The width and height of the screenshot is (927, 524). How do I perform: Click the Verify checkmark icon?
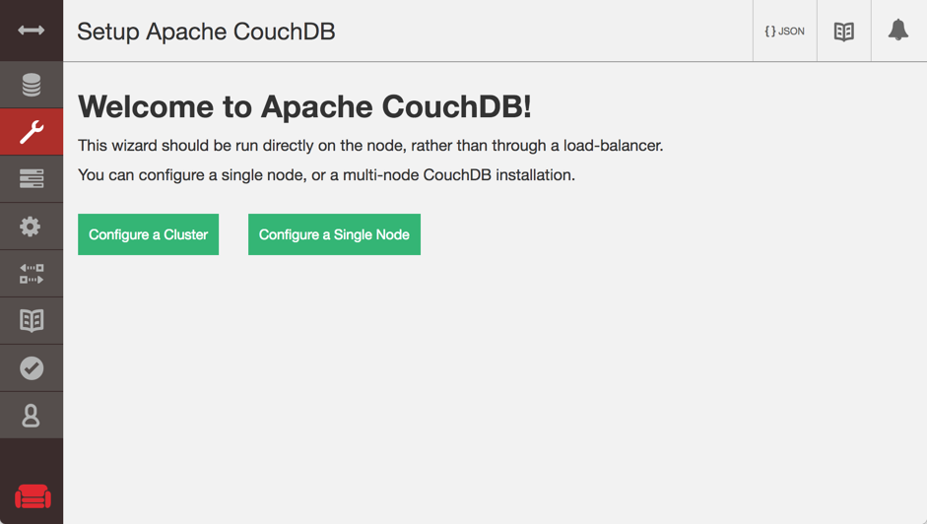coord(32,367)
